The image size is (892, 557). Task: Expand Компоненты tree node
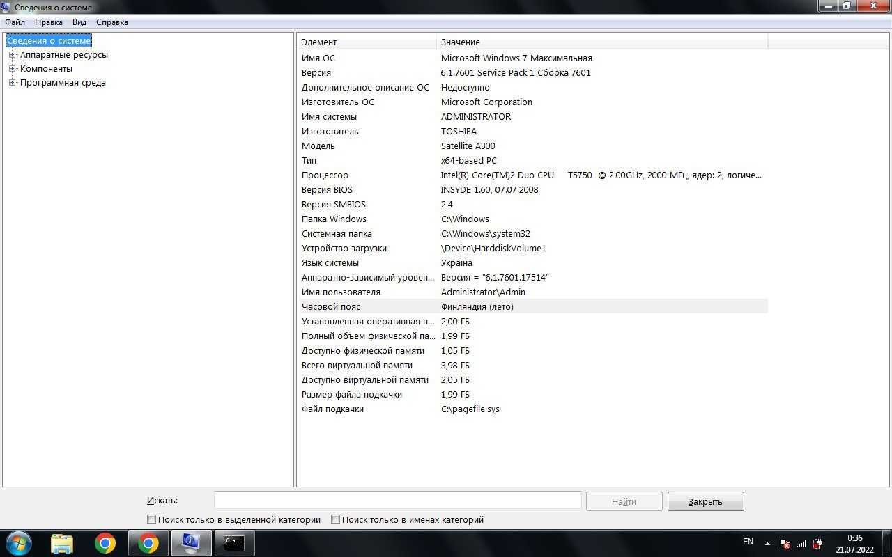point(12,69)
